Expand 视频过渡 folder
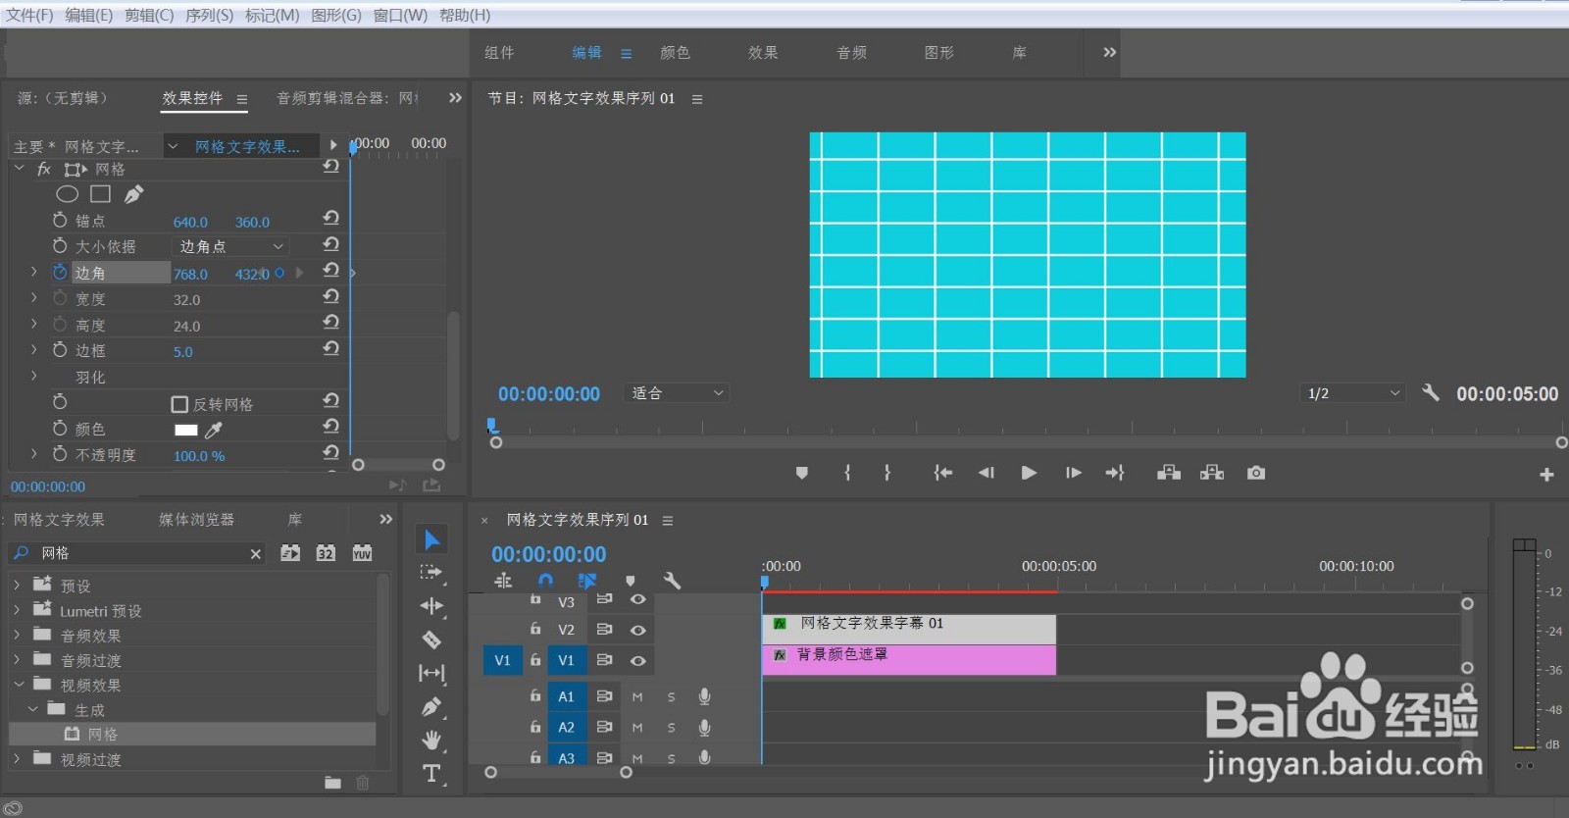The height and width of the screenshot is (818, 1569). coord(17,758)
